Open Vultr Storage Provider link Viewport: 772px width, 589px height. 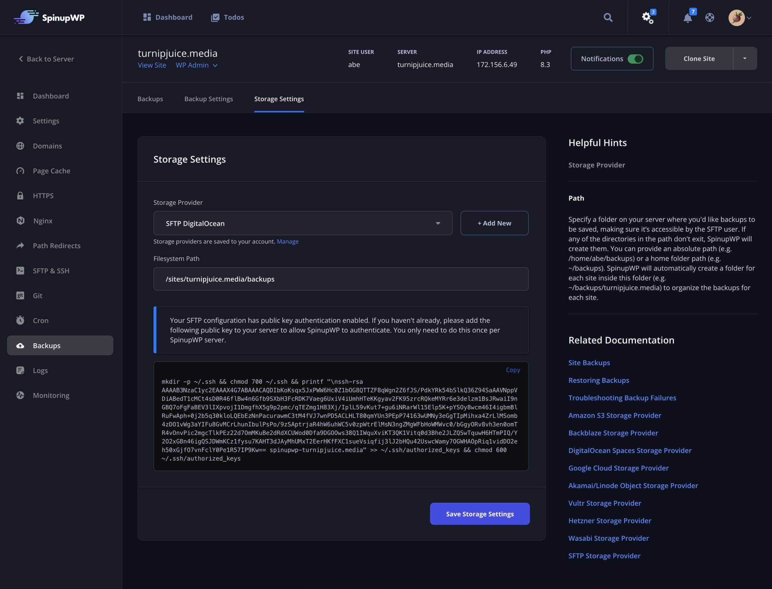click(604, 503)
